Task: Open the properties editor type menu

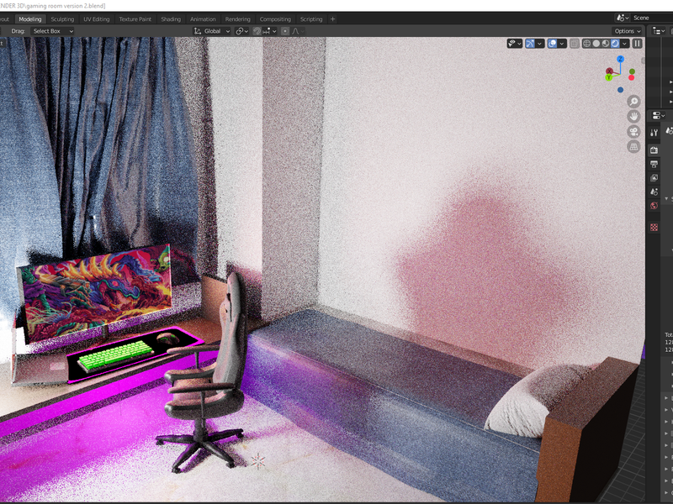Action: 659,116
